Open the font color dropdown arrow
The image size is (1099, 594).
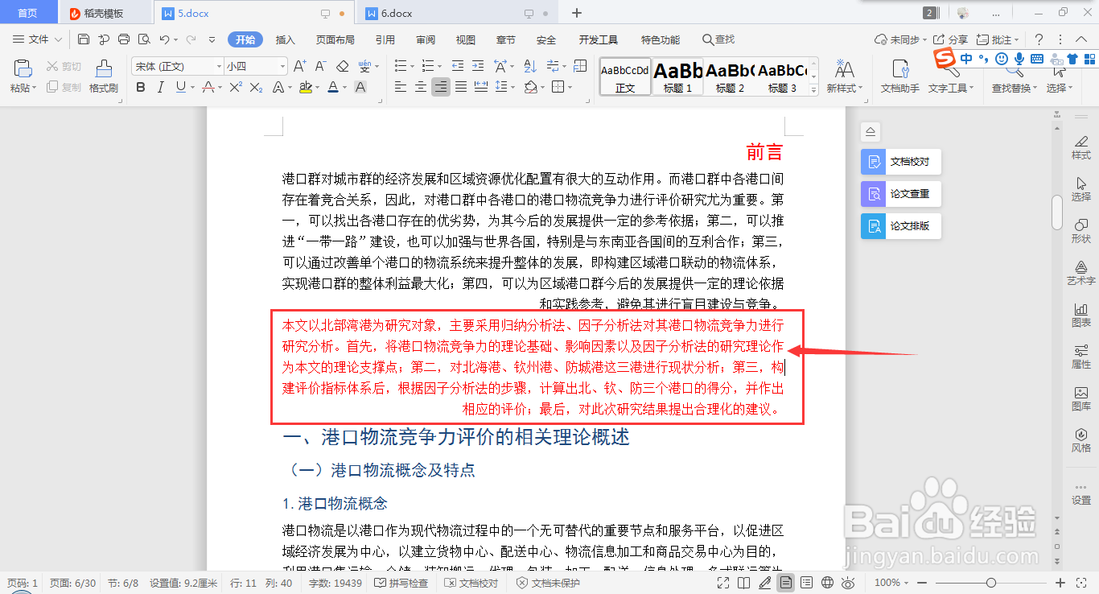click(344, 86)
